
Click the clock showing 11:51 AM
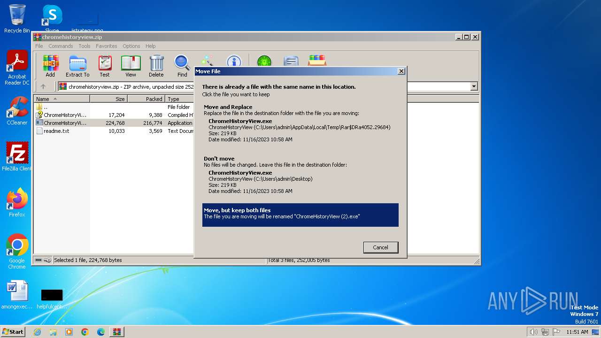577,332
